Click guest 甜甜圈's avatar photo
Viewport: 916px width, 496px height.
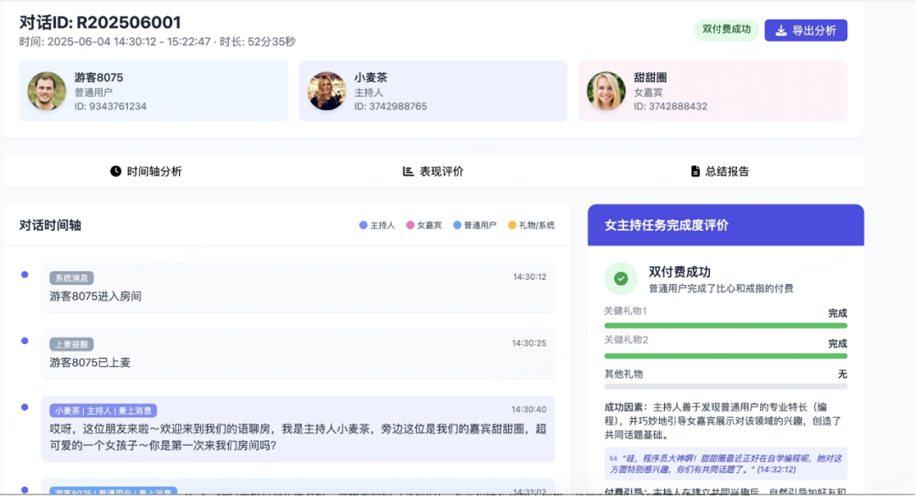coord(606,91)
